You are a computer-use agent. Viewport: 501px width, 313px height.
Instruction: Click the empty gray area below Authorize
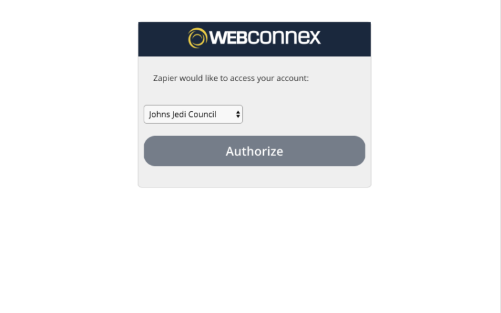[255, 176]
